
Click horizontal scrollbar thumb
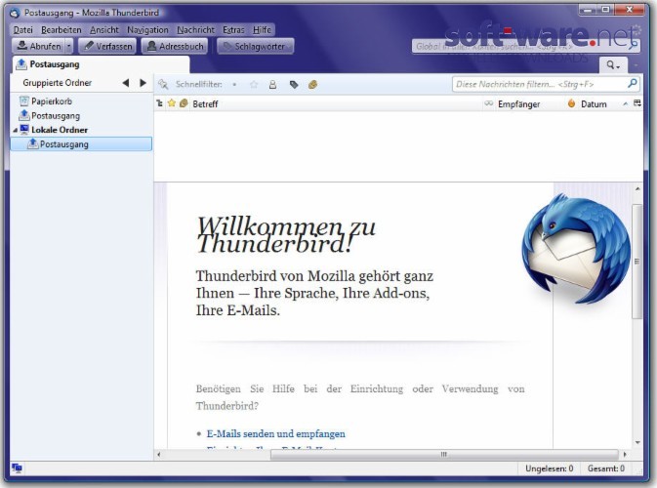click(x=444, y=455)
